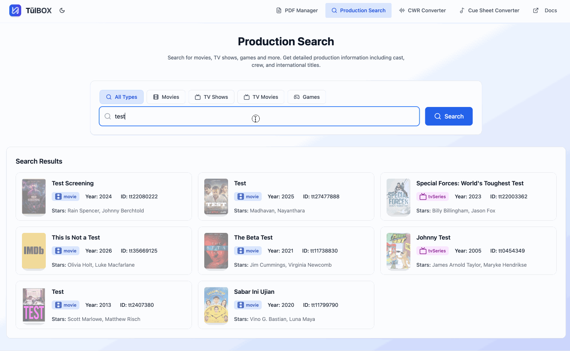Click the movie badge on The Beta Test
This screenshot has height=351, width=570.
[x=248, y=251]
